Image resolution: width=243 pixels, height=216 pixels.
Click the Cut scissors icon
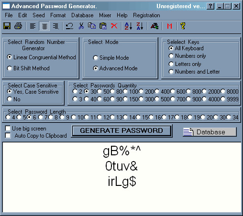click(81, 26)
